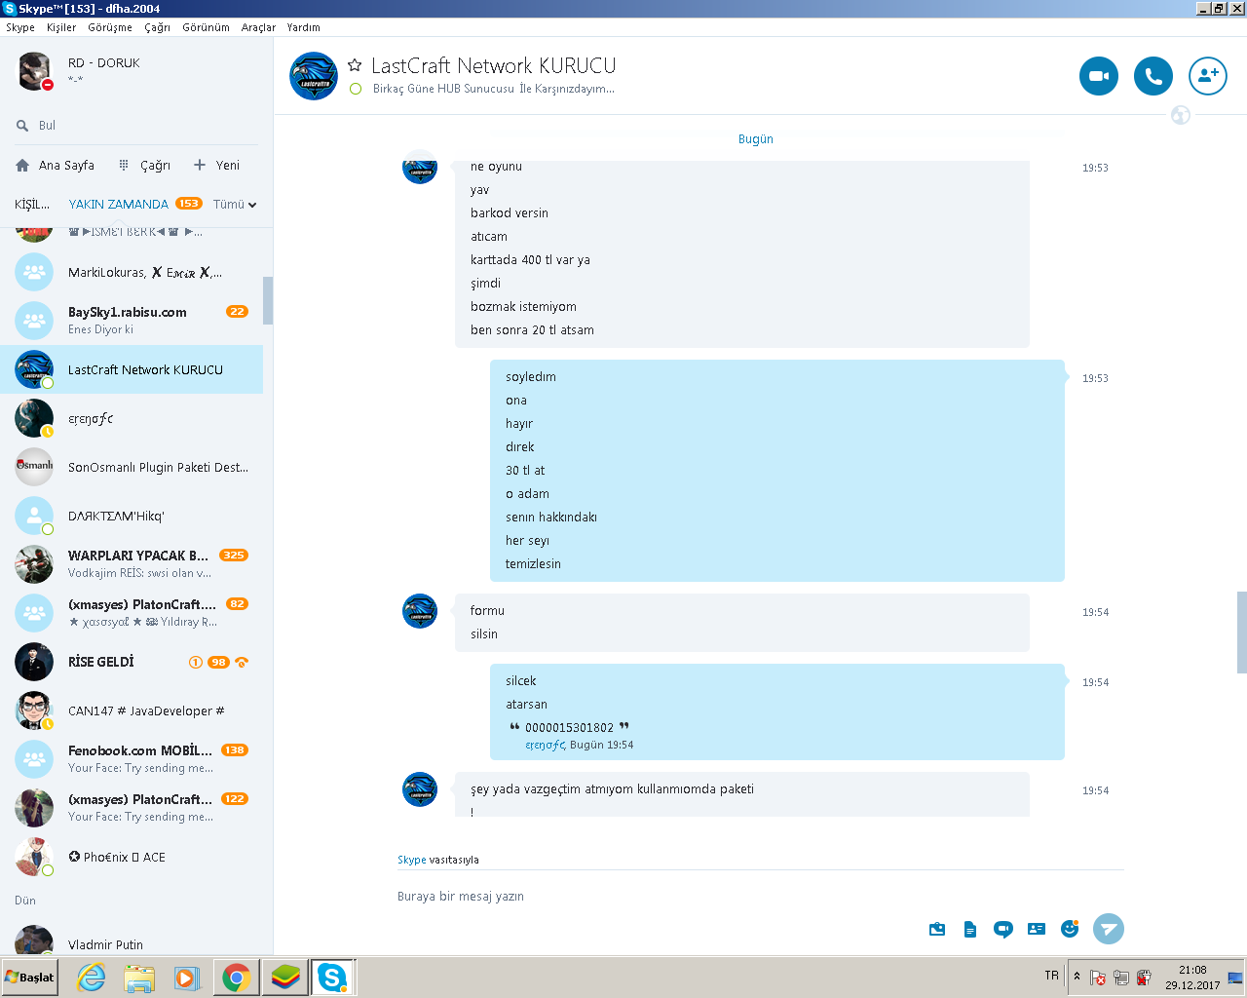This screenshot has width=1247, height=998.
Task: Click the Yeni new conversation button
Action: click(216, 166)
